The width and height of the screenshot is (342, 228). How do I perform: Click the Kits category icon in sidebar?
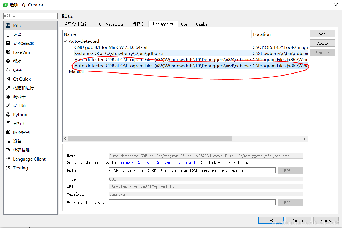click(8, 26)
